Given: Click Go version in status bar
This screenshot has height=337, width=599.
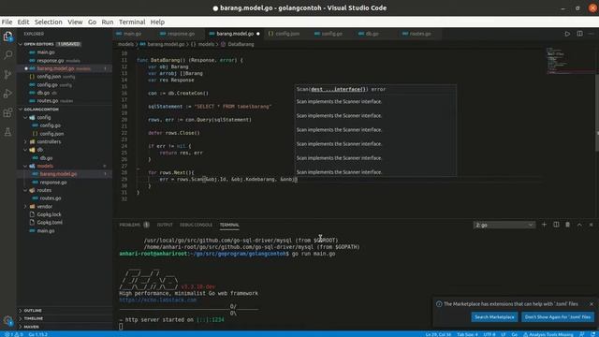Looking at the screenshot, I should tap(37, 334).
